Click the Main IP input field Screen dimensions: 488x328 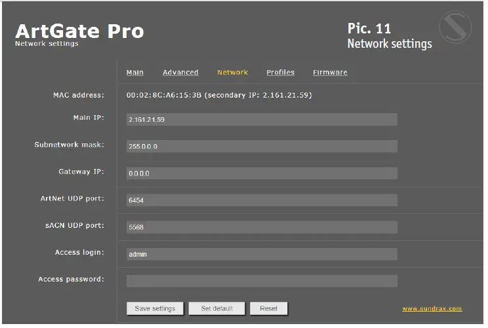pyautogui.click(x=262, y=120)
